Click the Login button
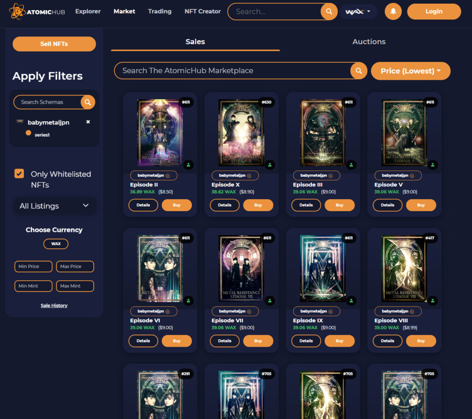The image size is (472, 419). click(434, 12)
